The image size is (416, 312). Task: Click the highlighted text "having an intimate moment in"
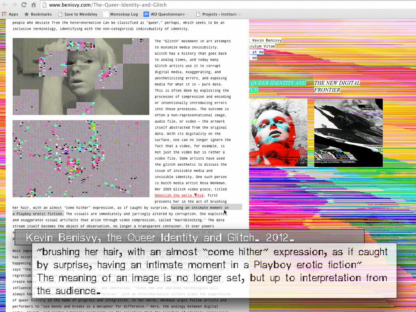(x=199, y=208)
